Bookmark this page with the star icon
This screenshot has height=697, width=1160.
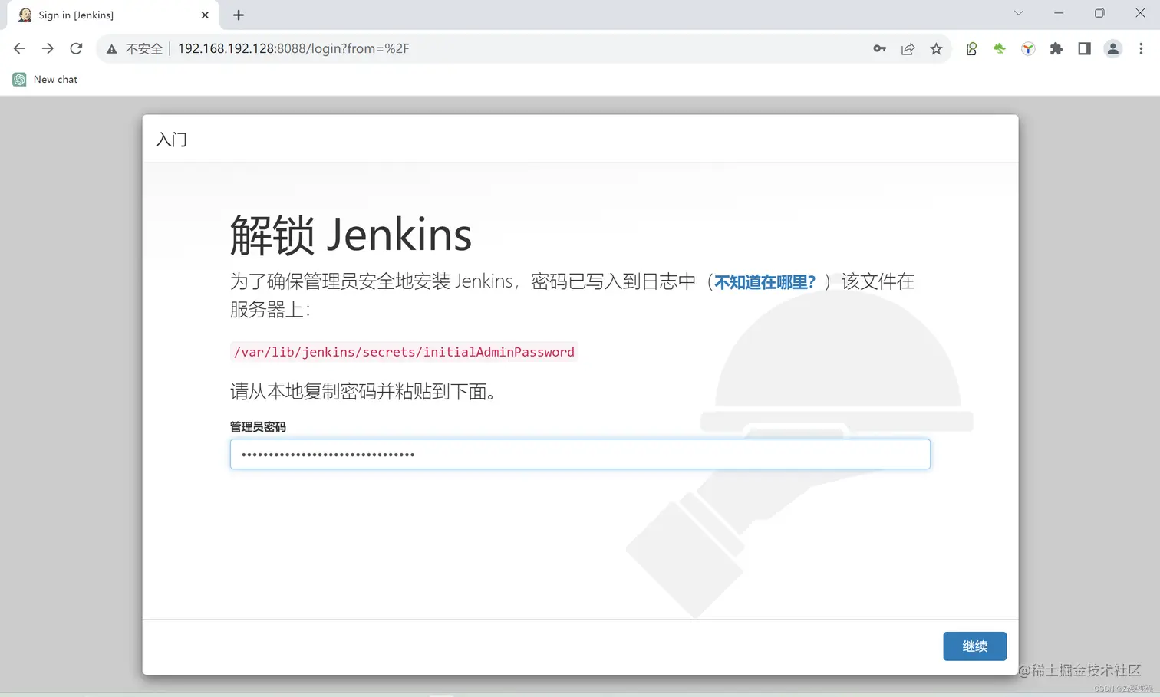point(936,48)
